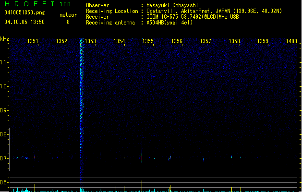302x192 pixels.
Task: Click the 1356 time marker
Action: [177, 41]
